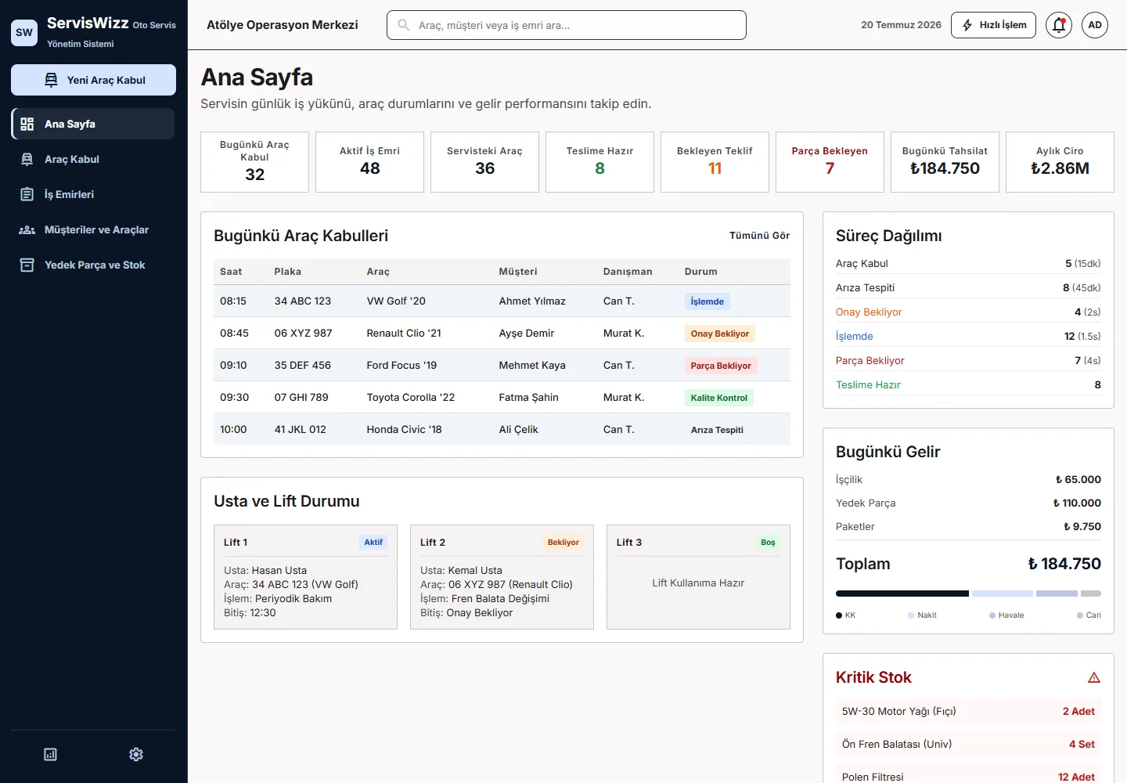Click the Tümünü Gör link

pos(759,236)
